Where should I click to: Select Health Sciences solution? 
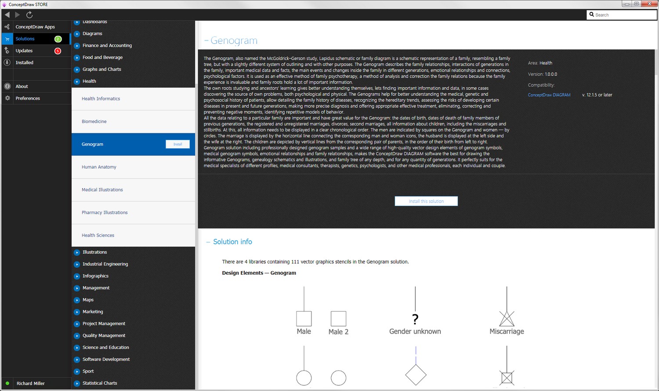click(133, 236)
